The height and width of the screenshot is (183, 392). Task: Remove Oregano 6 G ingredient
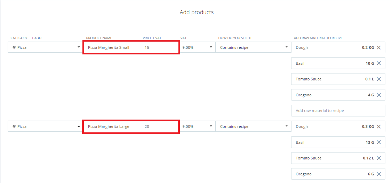pos(379,174)
